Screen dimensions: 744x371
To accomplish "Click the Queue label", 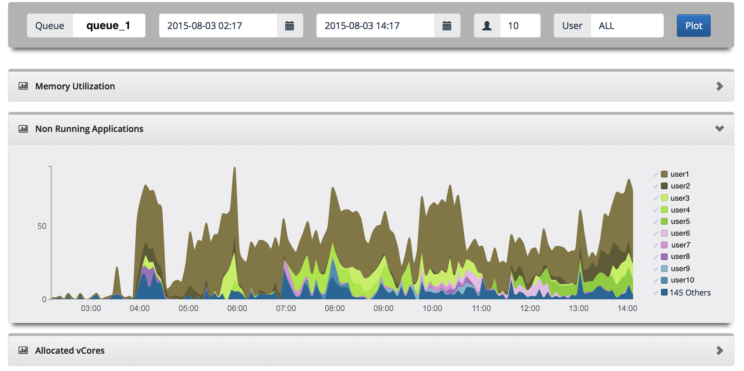I will (50, 26).
